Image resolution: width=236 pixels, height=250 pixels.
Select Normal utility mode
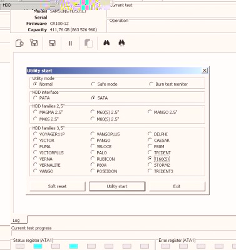coord(35,84)
